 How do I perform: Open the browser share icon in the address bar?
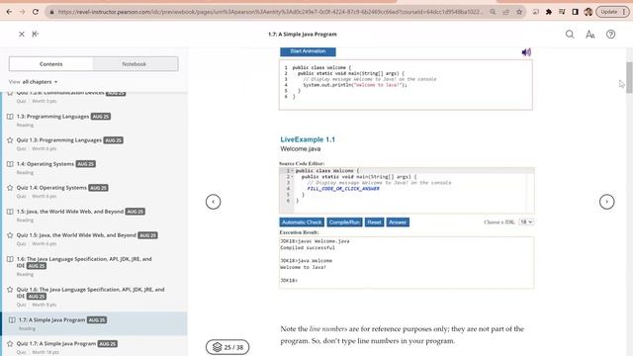point(505,12)
